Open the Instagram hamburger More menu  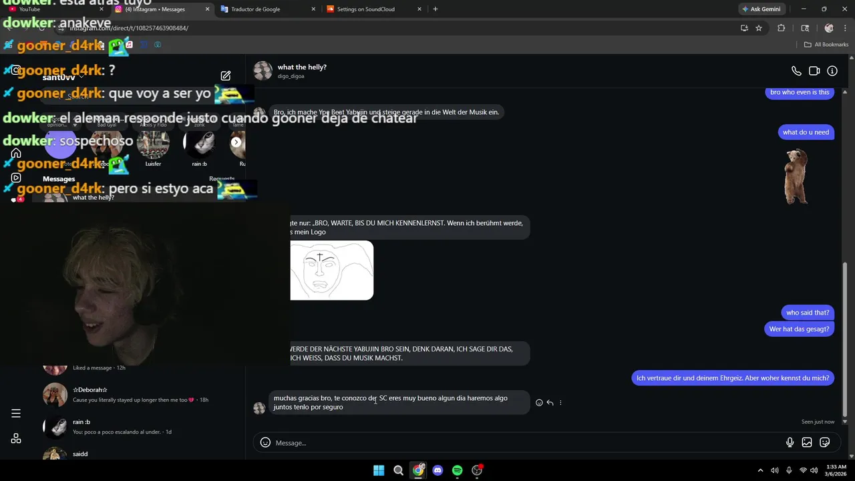pyautogui.click(x=16, y=414)
